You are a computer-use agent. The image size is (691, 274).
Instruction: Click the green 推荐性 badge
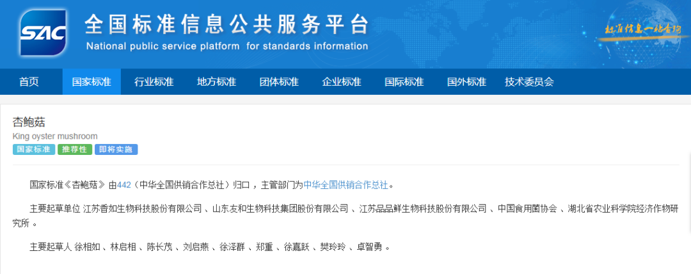click(75, 150)
